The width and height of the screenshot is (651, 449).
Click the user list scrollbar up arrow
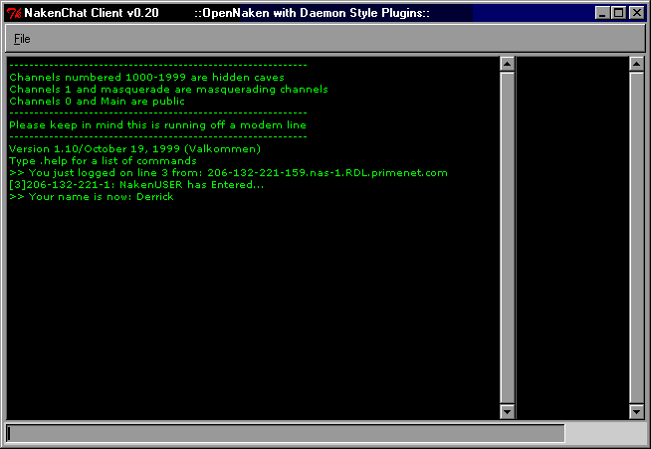tap(636, 64)
